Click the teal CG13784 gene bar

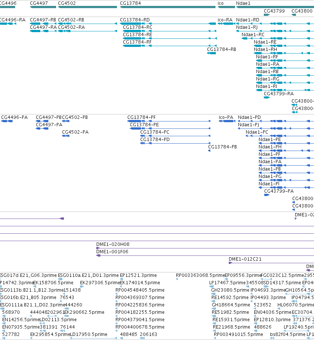(168, 7)
